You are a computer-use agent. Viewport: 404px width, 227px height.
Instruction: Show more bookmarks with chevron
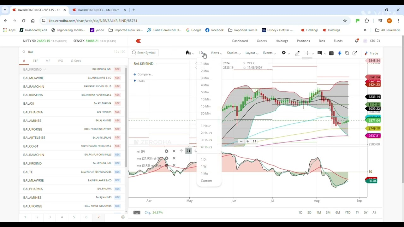pyautogui.click(x=365, y=30)
